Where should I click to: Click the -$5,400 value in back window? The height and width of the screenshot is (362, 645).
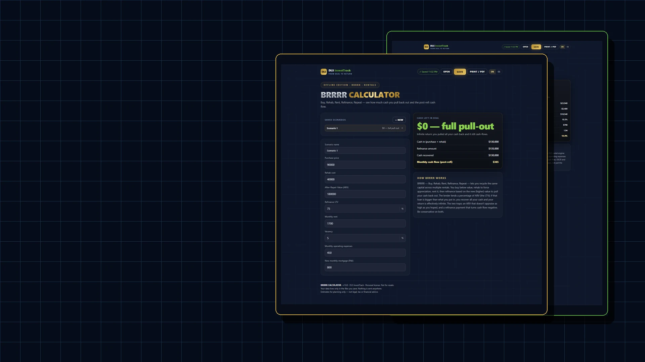564,109
